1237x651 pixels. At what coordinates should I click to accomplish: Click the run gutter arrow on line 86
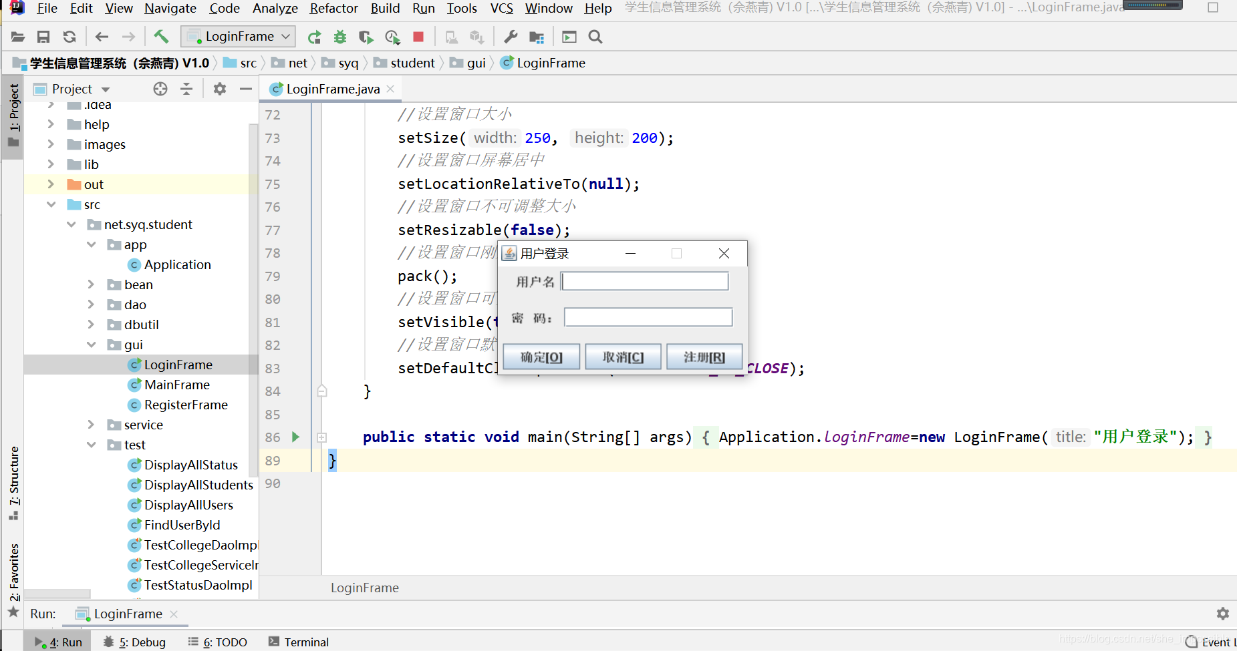coord(296,437)
